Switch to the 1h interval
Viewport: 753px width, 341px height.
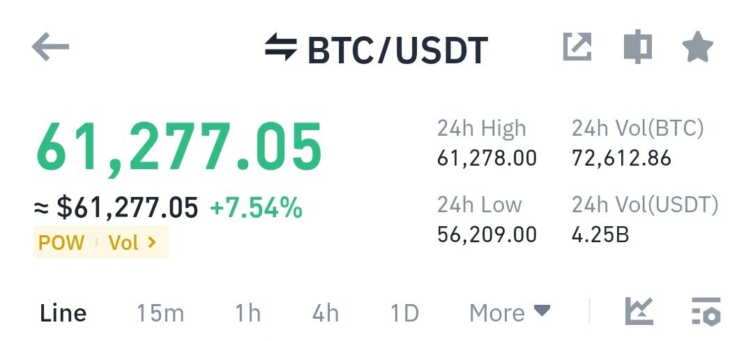248,313
